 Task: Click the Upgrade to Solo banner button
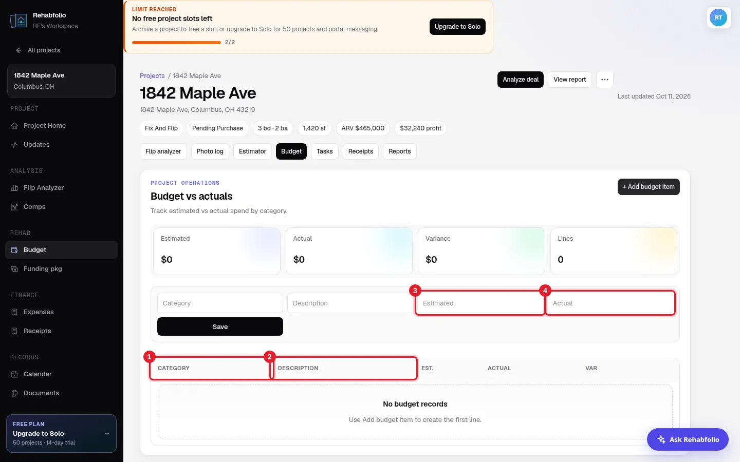point(457,27)
